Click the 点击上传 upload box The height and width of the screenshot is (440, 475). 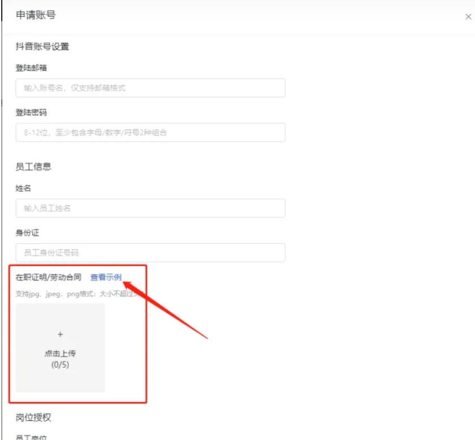point(60,347)
